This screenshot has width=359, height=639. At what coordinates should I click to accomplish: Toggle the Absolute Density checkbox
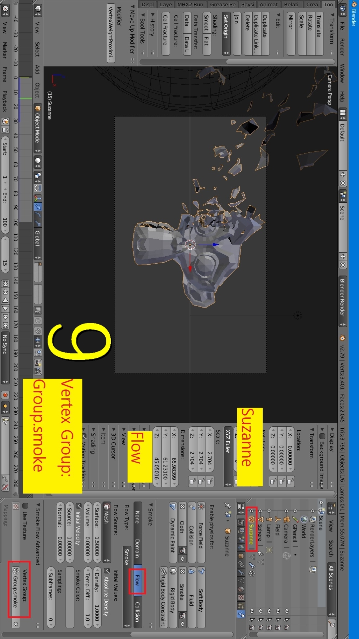(107, 571)
